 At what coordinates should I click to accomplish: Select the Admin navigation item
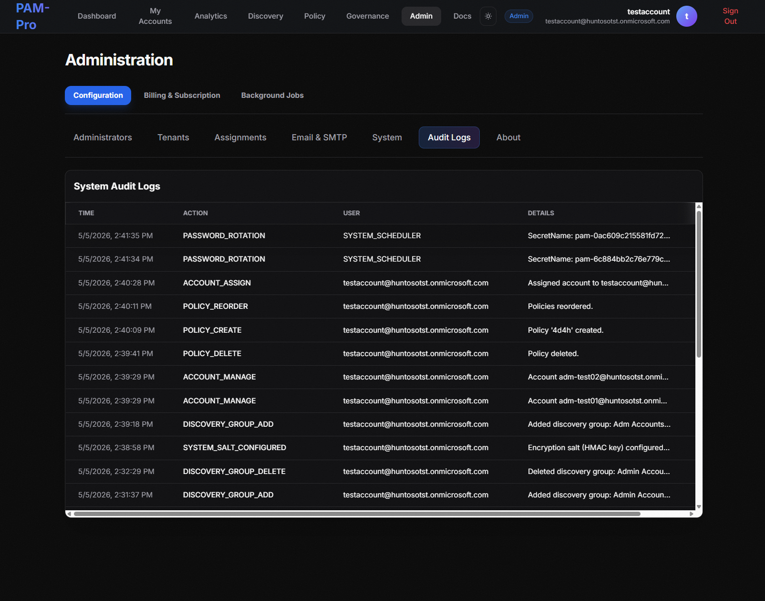(421, 16)
